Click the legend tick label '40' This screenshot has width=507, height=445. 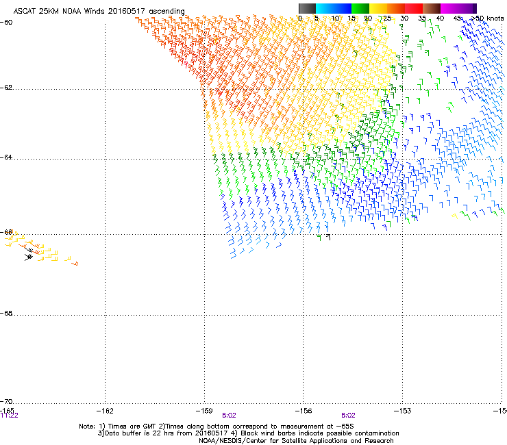coord(440,18)
